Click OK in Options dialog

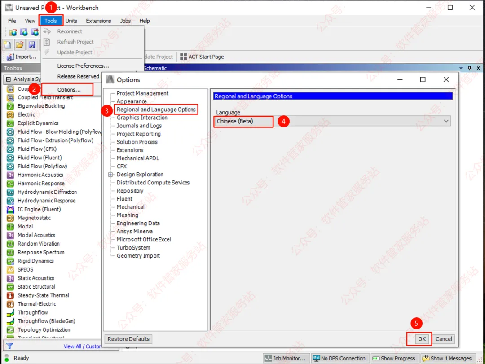(x=422, y=339)
